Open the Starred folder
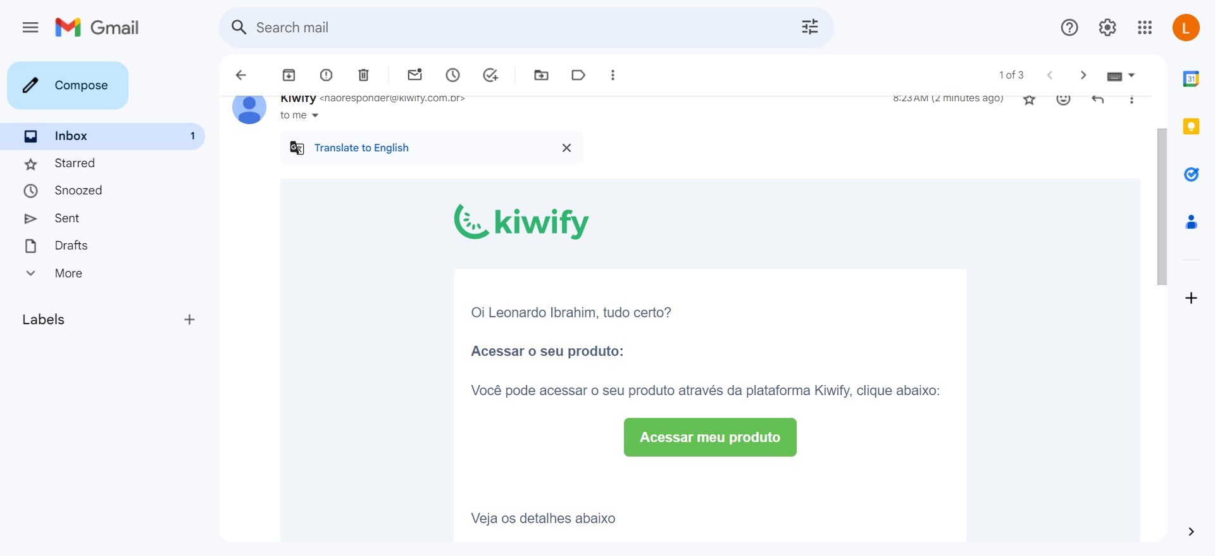 pos(75,163)
